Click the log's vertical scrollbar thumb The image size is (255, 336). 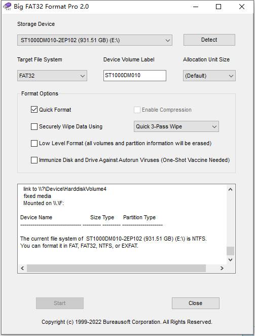pyautogui.click(x=230, y=251)
